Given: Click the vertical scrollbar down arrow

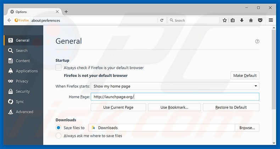Looking at the screenshot, I should tap(274, 142).
